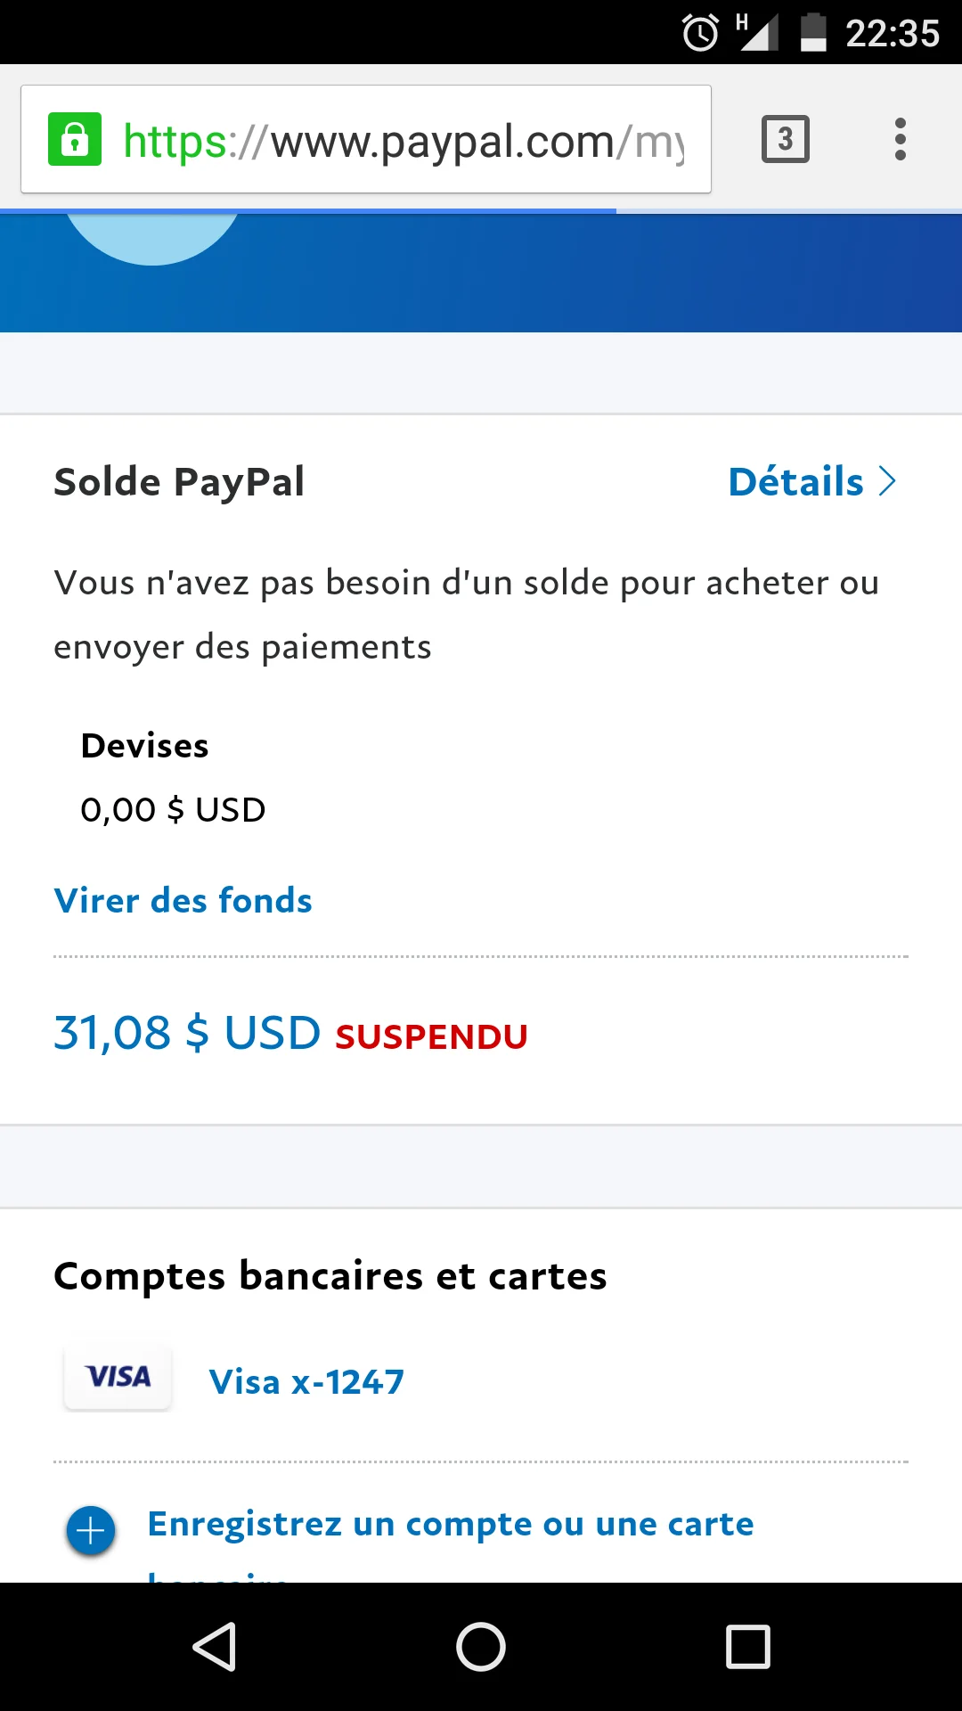The height and width of the screenshot is (1711, 962).
Task: Tap the battery indicator in status bar
Action: click(813, 33)
